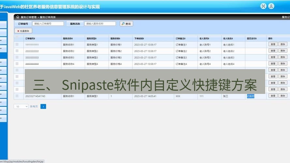Screen dimensions: 290x163
Task: Click the 服务名称2 table cell
Action: [x=69, y=51]
